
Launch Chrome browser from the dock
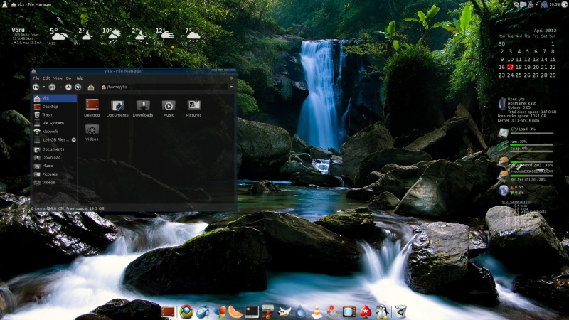pyautogui.click(x=186, y=311)
